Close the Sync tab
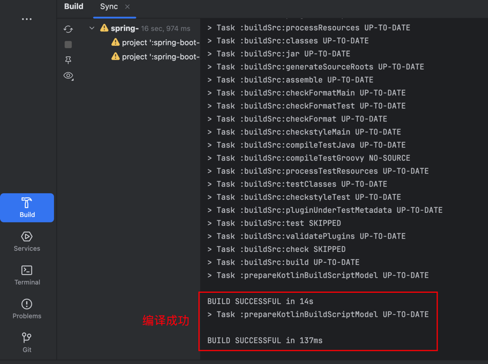The image size is (488, 364). [127, 7]
